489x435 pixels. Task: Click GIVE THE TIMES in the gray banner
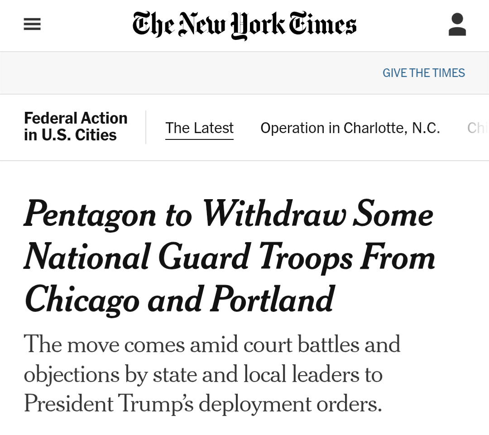[424, 72]
